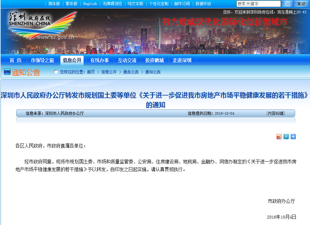Viewport: 310px width, 225px height.
Task: Click the 高级 advanced search button
Action: 301,4
